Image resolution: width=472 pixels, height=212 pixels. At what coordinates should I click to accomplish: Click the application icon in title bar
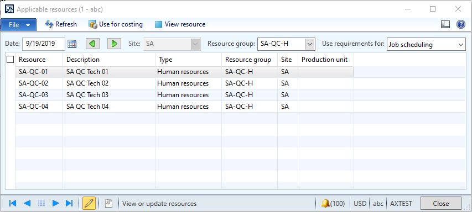[x=9, y=9]
